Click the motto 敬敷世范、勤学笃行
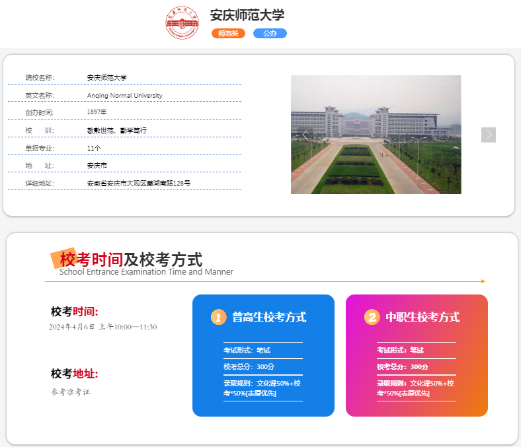This screenshot has width=521, height=447. point(116,131)
